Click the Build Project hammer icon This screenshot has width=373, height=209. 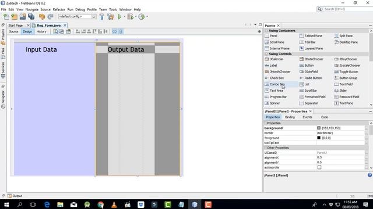(x=102, y=17)
